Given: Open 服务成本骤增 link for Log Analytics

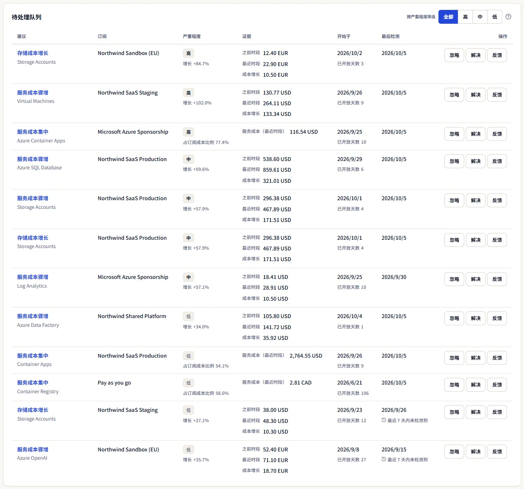Looking at the screenshot, I should [32, 277].
